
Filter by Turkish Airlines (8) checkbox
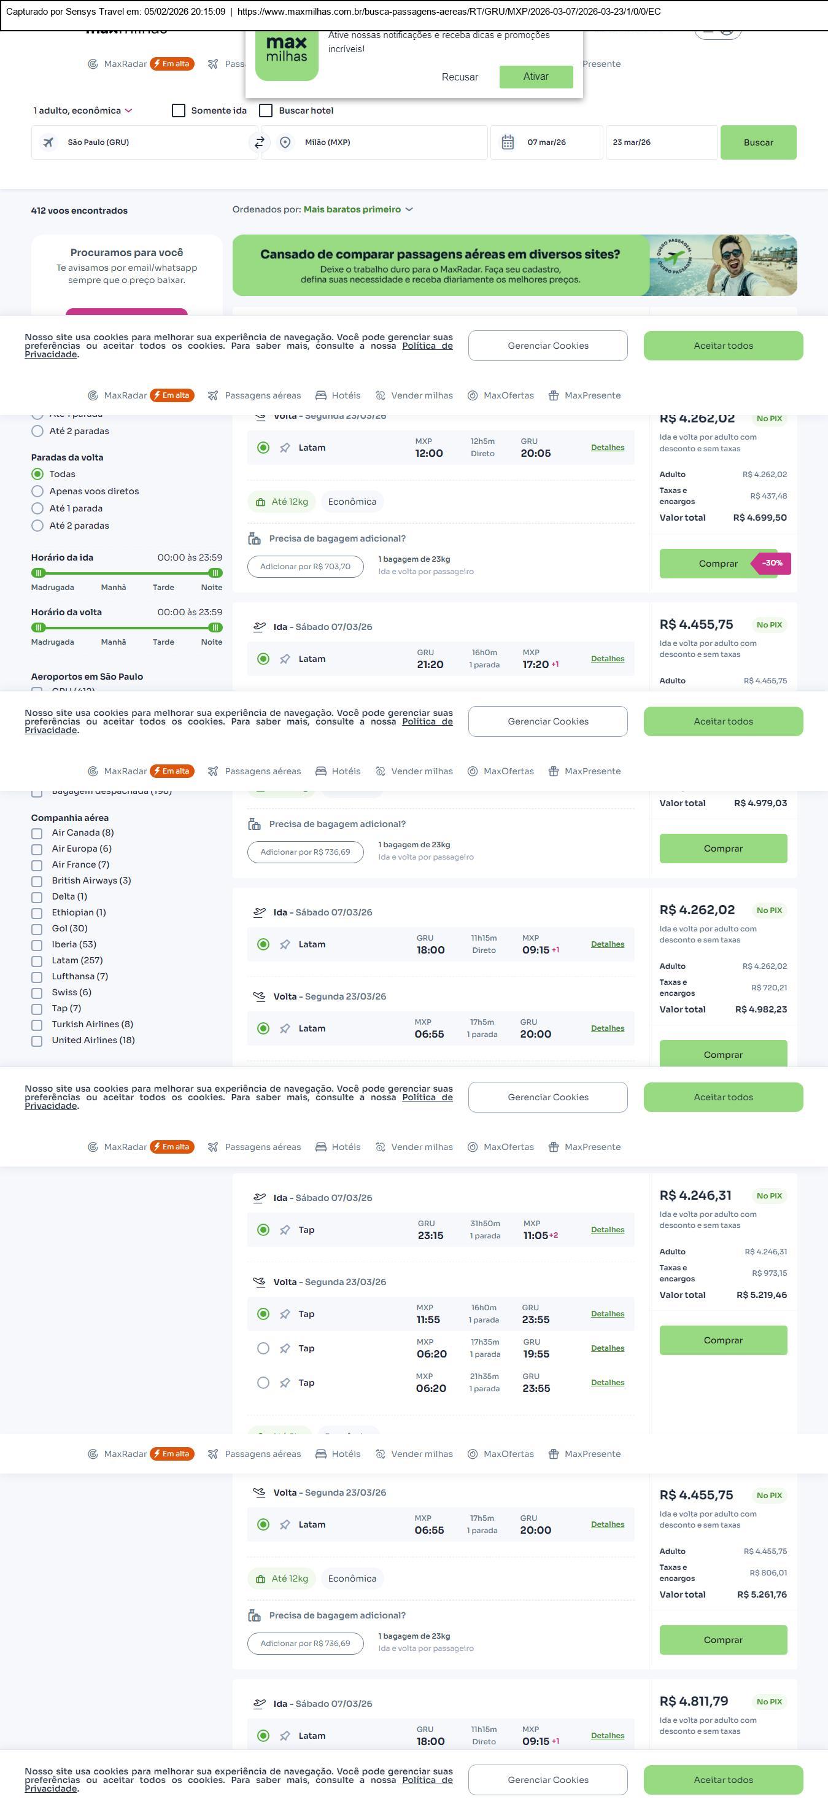36,1025
